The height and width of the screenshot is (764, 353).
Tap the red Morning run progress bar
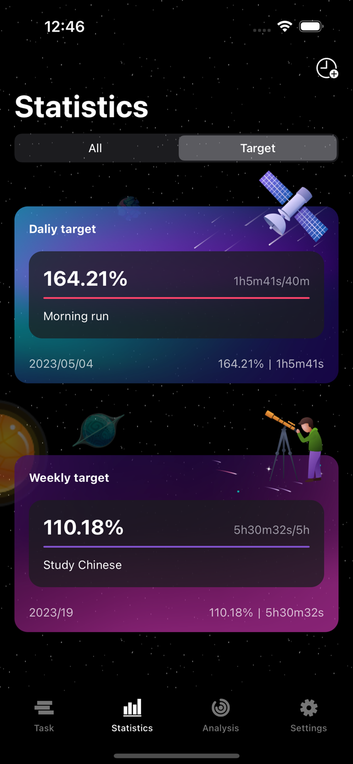176,298
